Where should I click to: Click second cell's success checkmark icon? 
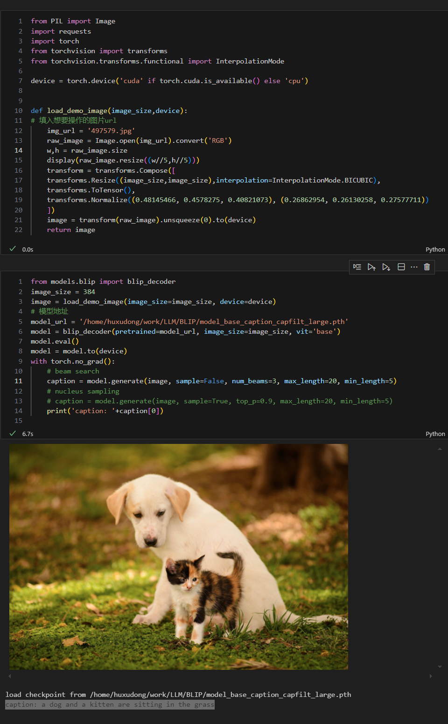point(13,433)
